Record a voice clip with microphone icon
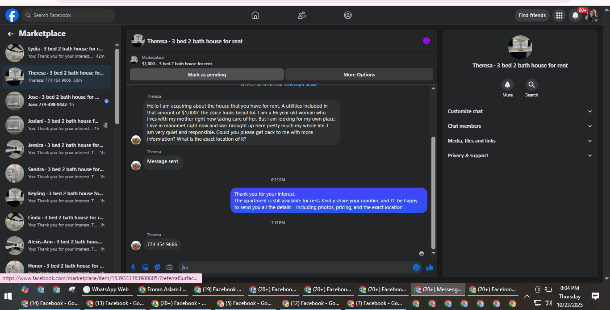Image resolution: width=610 pixels, height=310 pixels. click(x=133, y=267)
